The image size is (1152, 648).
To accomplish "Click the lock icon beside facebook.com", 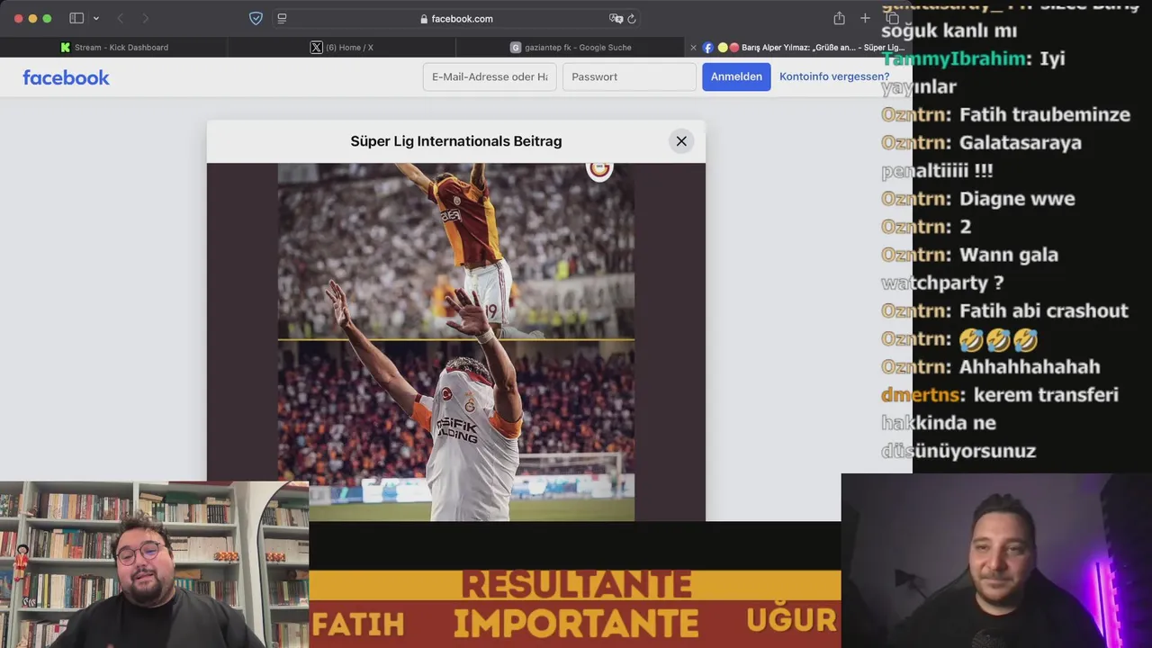I will pyautogui.click(x=424, y=19).
